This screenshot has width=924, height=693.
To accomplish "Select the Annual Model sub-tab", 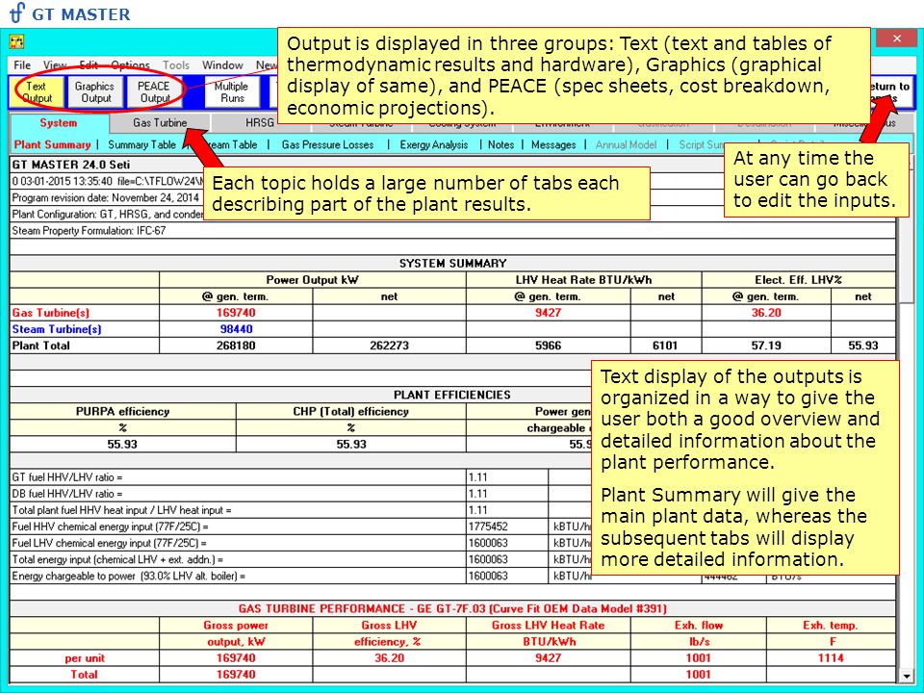I will click(x=626, y=144).
